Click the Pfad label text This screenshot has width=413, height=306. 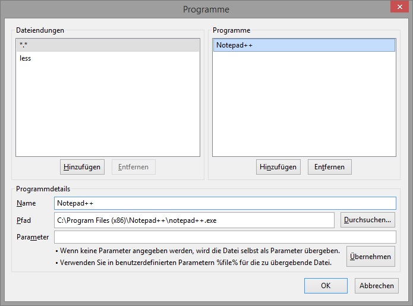click(23, 220)
